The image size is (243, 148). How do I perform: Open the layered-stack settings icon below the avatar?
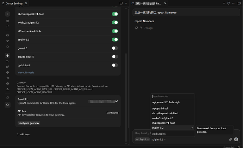[7, 21]
